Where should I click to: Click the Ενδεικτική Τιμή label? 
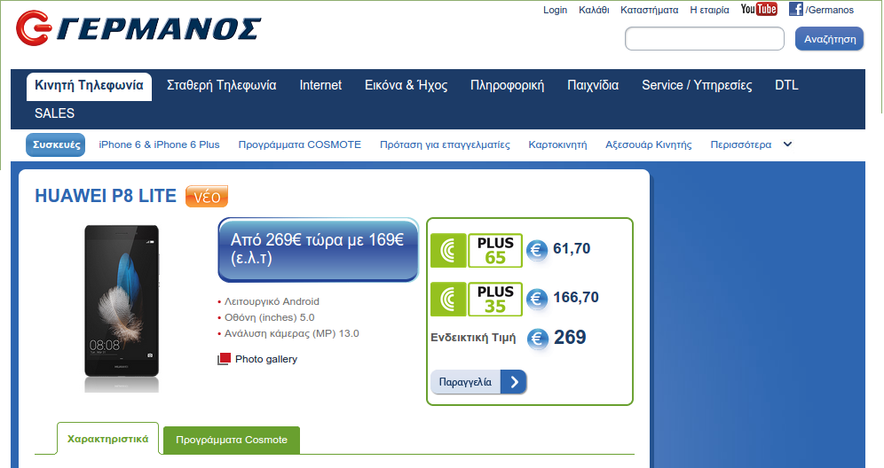tap(473, 338)
